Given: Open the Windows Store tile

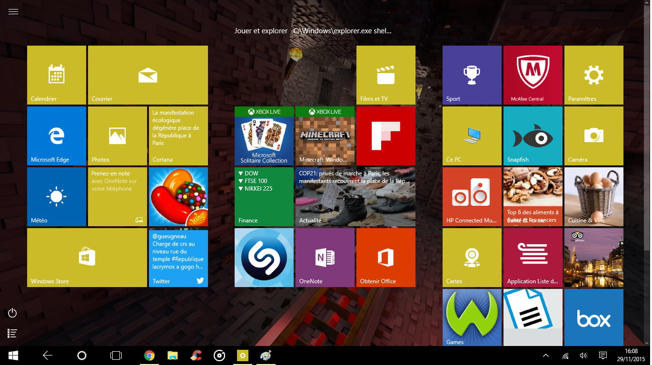Looking at the screenshot, I should coord(87,258).
